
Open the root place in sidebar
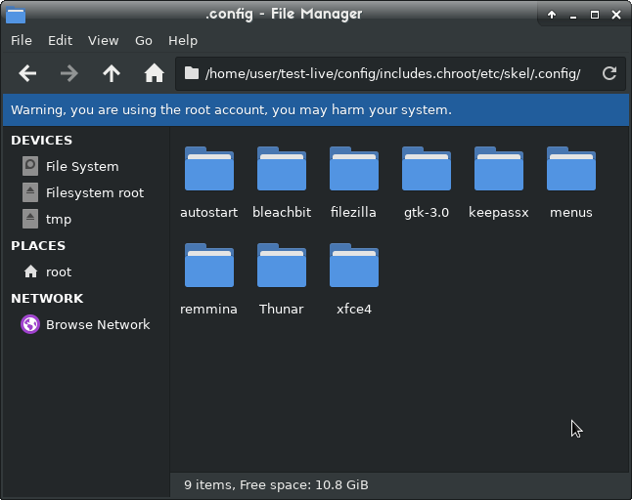59,272
